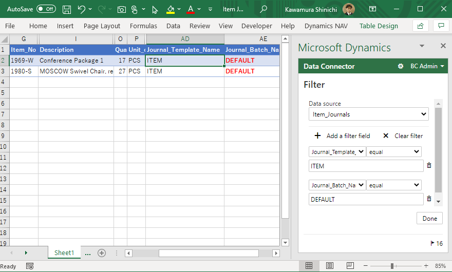Image resolution: width=452 pixels, height=272 pixels.
Task: Click the ITEM filter value field
Action: (x=366, y=166)
